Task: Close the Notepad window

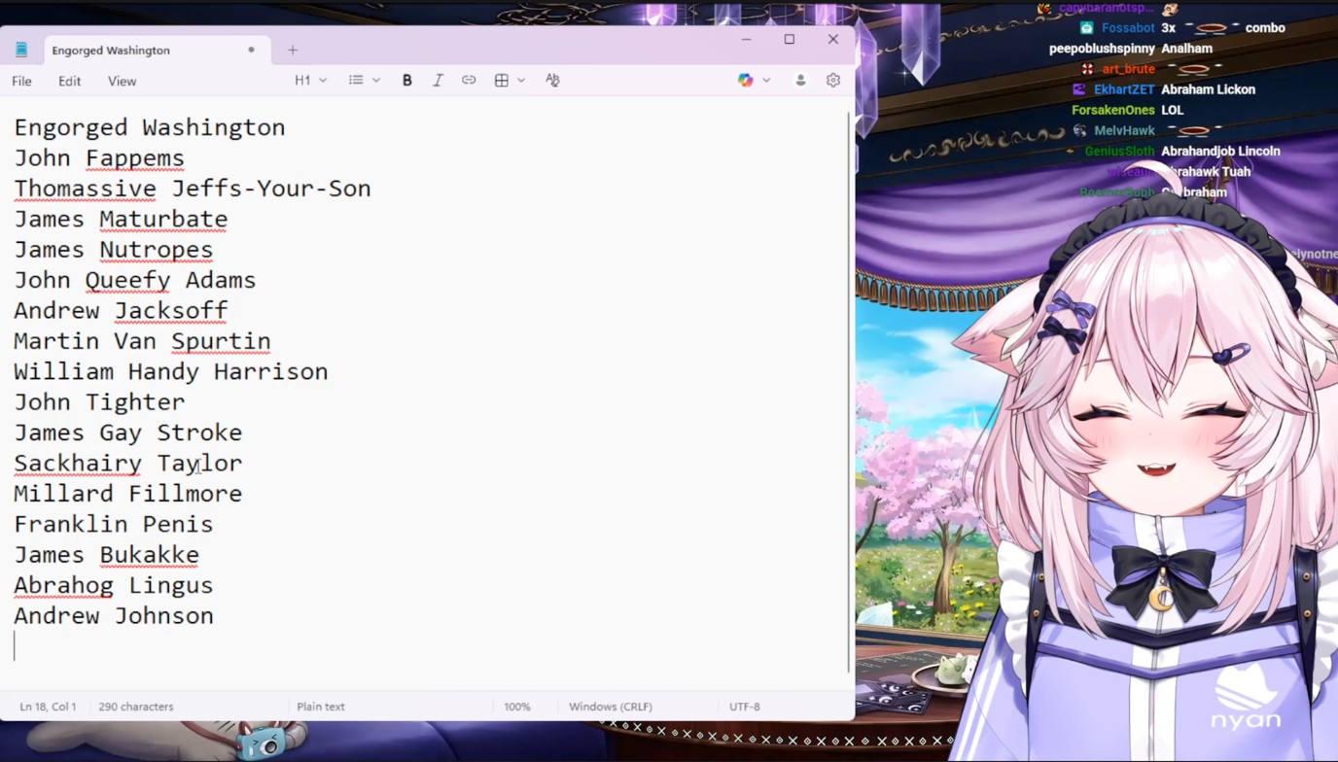Action: [833, 39]
